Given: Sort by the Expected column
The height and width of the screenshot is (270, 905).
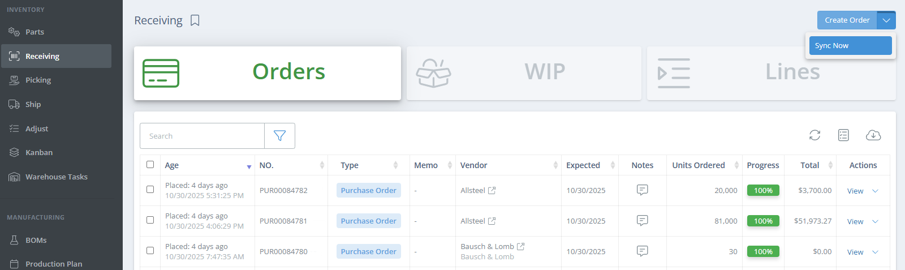Looking at the screenshot, I should click(x=590, y=165).
